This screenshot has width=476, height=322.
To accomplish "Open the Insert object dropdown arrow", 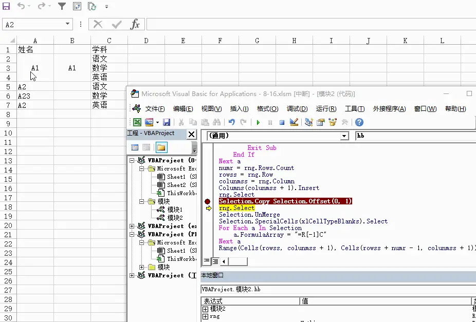I will pyautogui.click(x=157, y=123).
